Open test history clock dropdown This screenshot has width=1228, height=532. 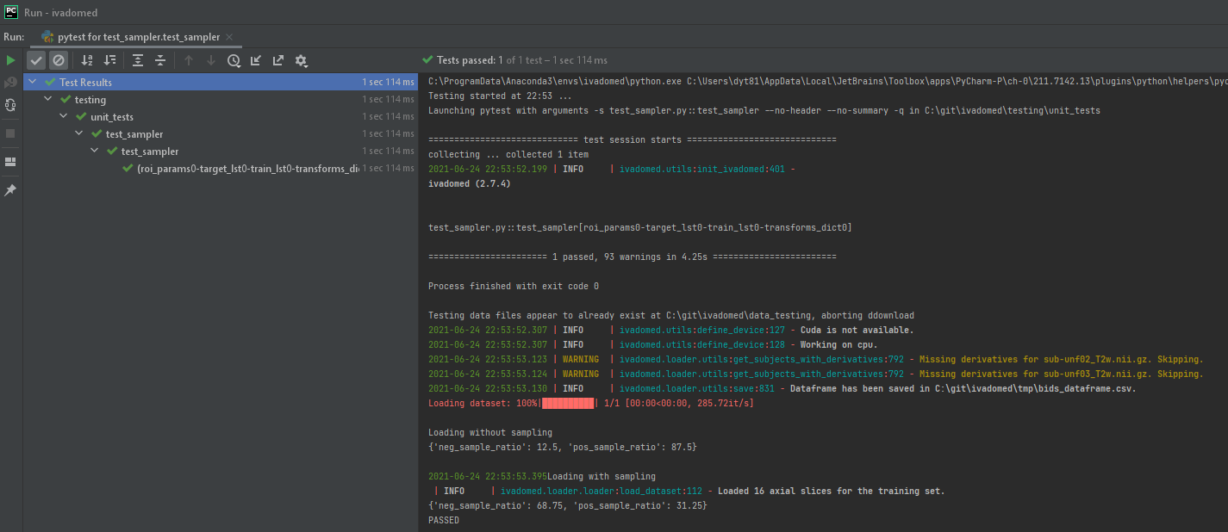[x=234, y=60]
